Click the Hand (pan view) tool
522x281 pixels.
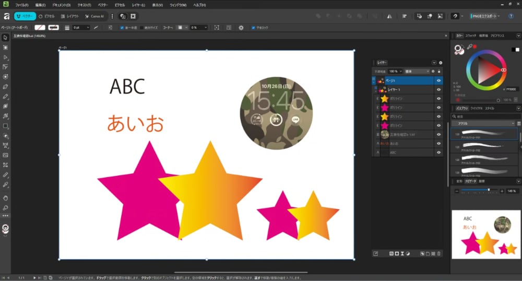(x=5, y=198)
